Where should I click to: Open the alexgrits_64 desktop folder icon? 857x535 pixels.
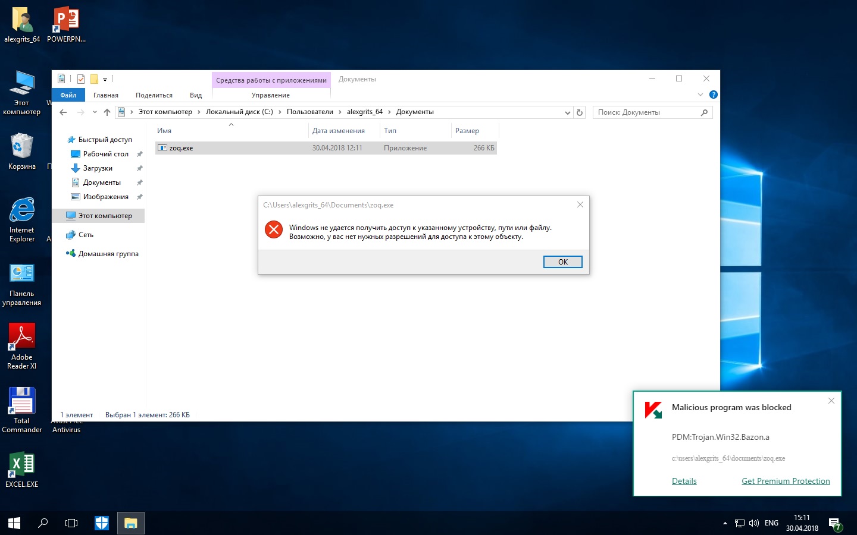pos(22,25)
